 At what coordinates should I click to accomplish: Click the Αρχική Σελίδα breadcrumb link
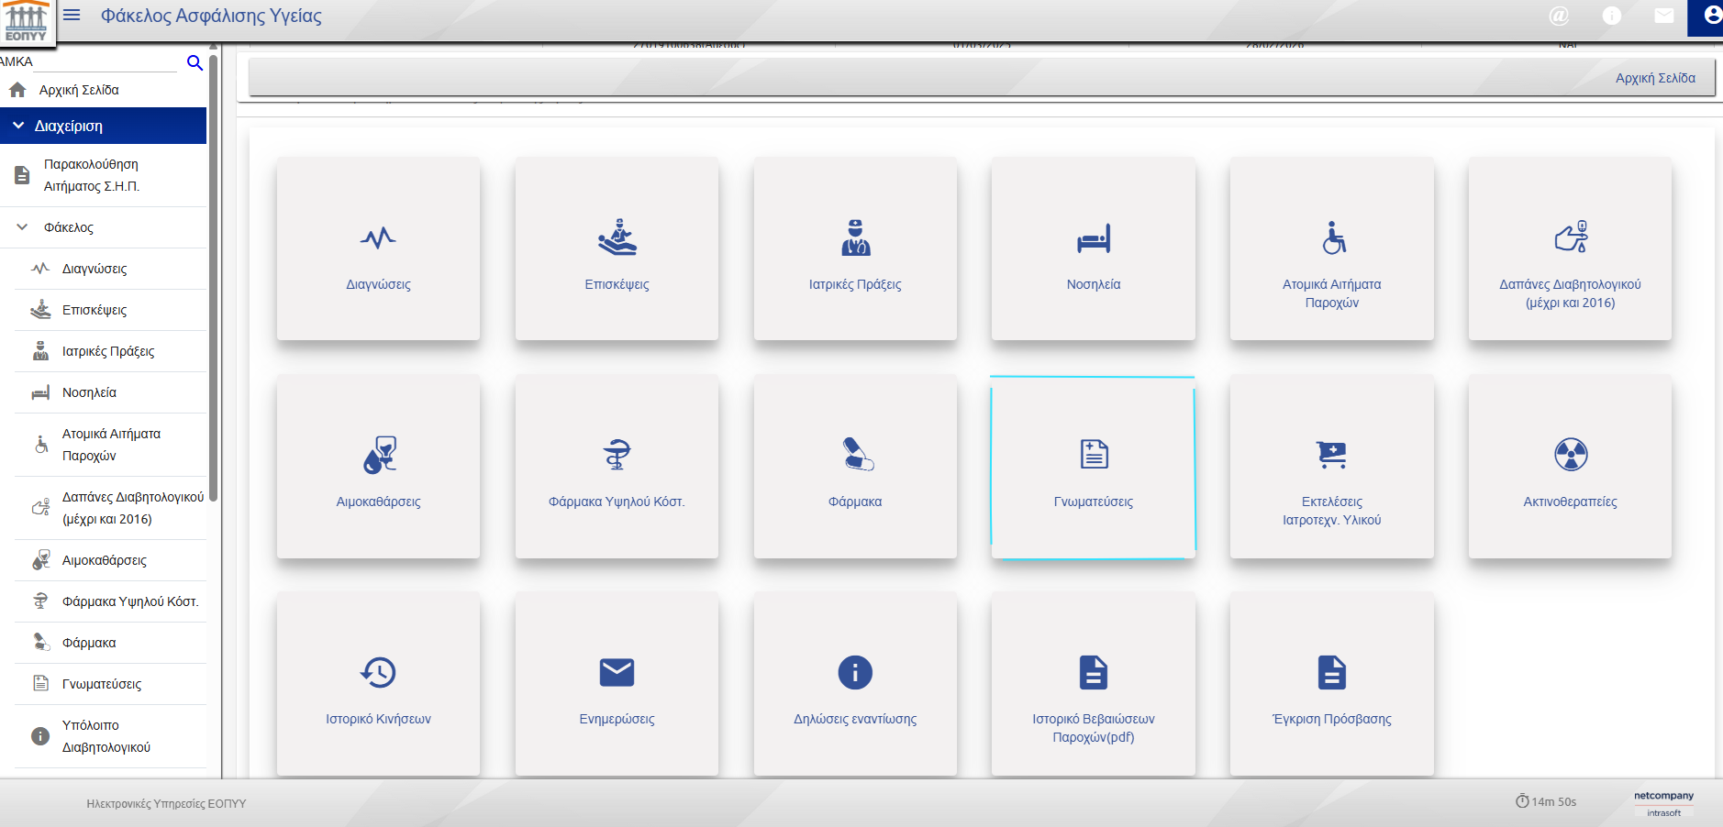pyautogui.click(x=1655, y=78)
